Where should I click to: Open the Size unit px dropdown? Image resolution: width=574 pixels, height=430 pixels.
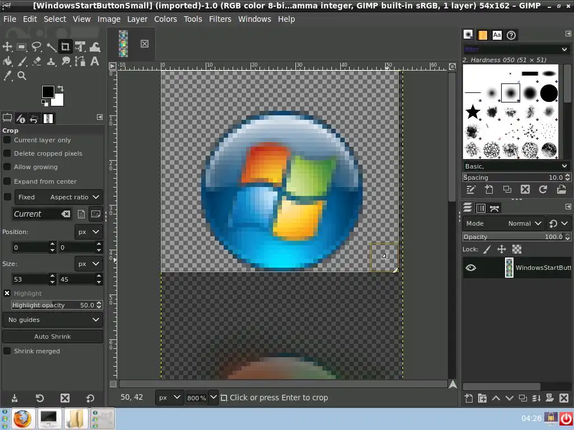pos(89,264)
